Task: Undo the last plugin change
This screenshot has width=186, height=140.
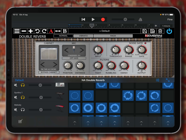Action: (37, 31)
